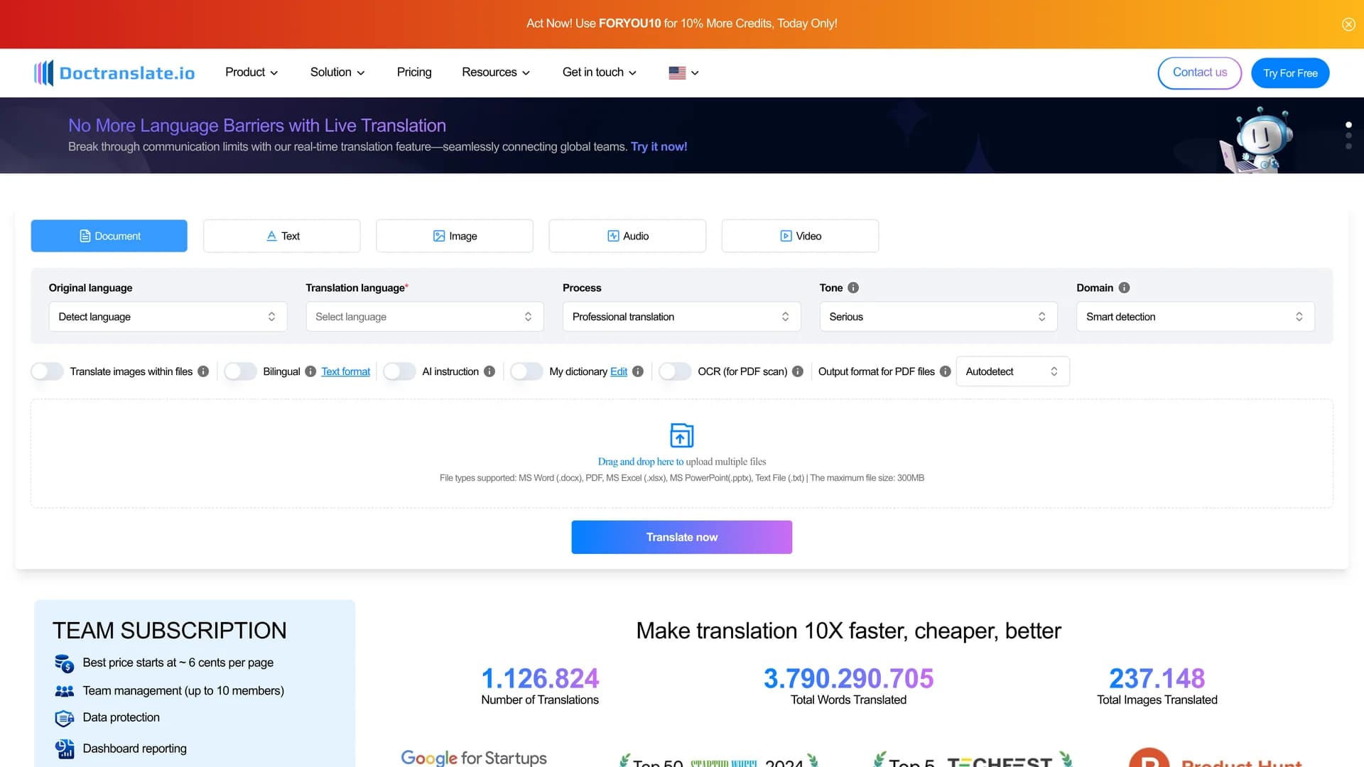Switch to the Image tab
The height and width of the screenshot is (767, 1364).
455,236
